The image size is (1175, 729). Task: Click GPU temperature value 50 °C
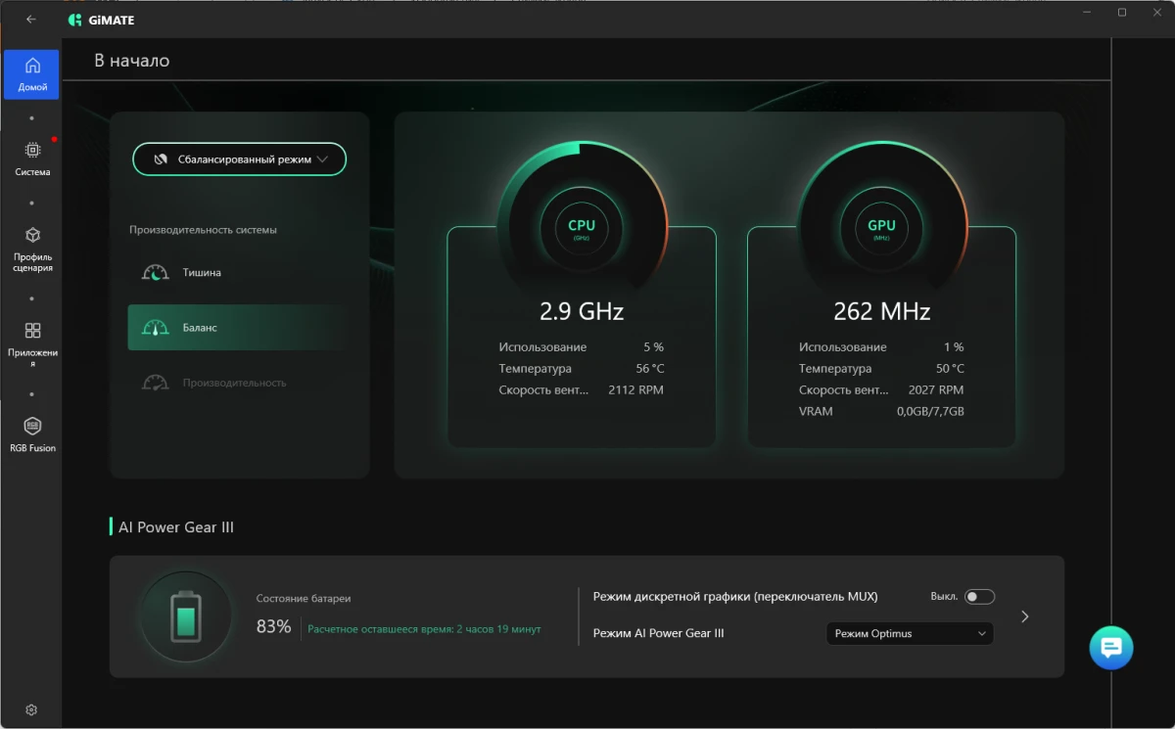pyautogui.click(x=950, y=369)
